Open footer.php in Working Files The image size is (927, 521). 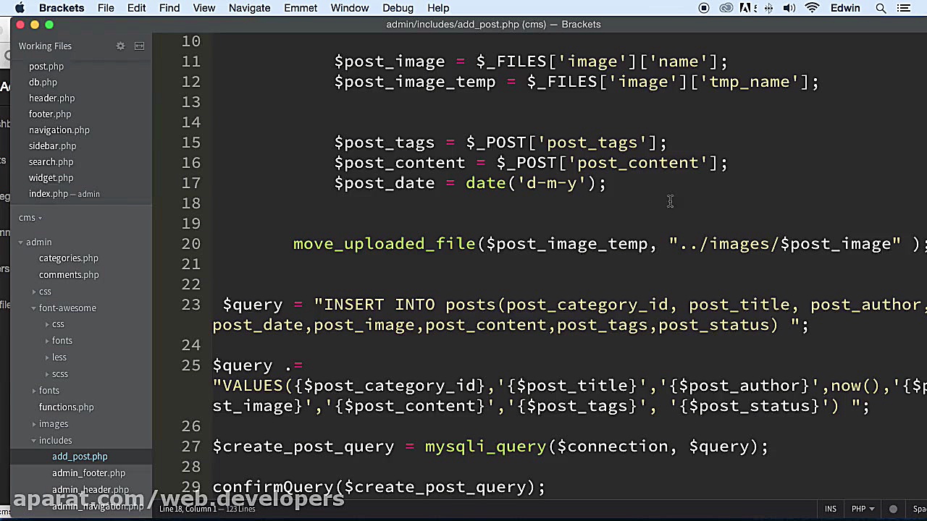[x=50, y=114]
